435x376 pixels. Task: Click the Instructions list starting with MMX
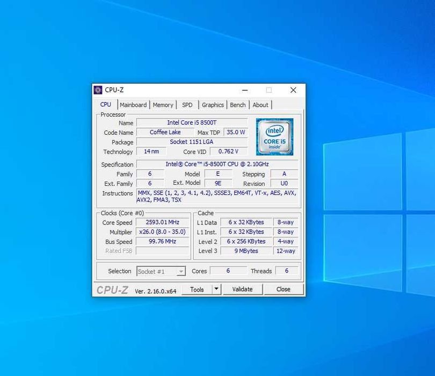tap(217, 196)
